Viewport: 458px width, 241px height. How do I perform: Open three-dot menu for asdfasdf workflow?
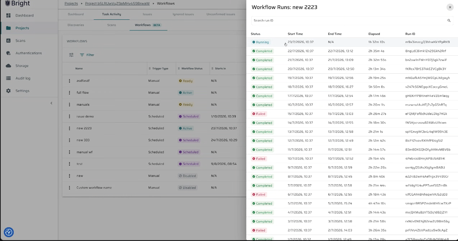tap(69, 81)
